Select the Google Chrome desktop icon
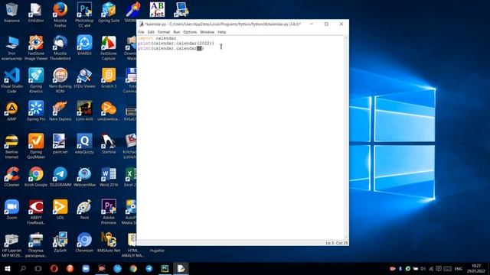The image size is (490, 275). tap(36, 176)
